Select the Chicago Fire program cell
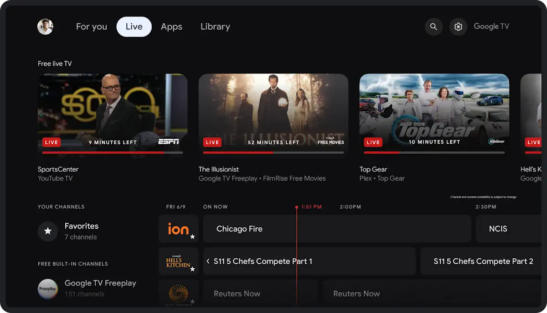 pos(337,229)
